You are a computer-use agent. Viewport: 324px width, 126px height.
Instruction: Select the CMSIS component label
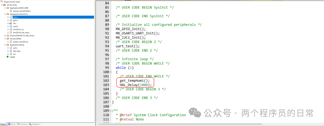[12, 57]
